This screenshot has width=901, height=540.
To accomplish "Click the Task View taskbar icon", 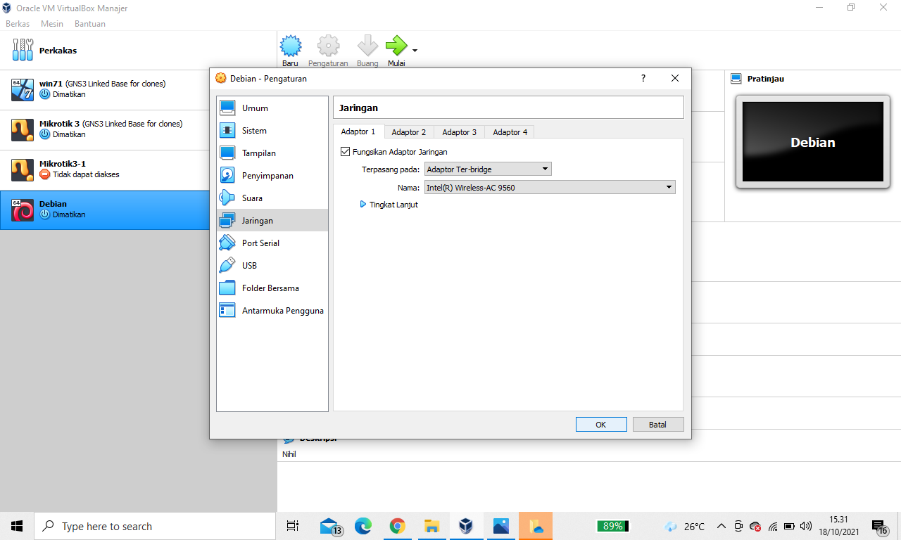I will (293, 526).
